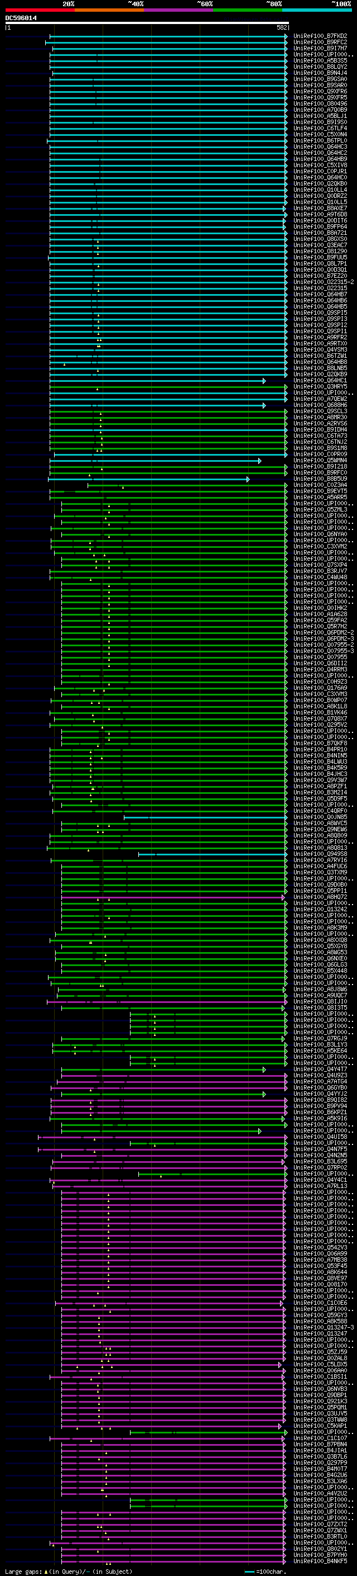Viewport: 357px width, 1576px height.
Task: Click the UniRef100_B7PBN4 label
Action: 320,1445
